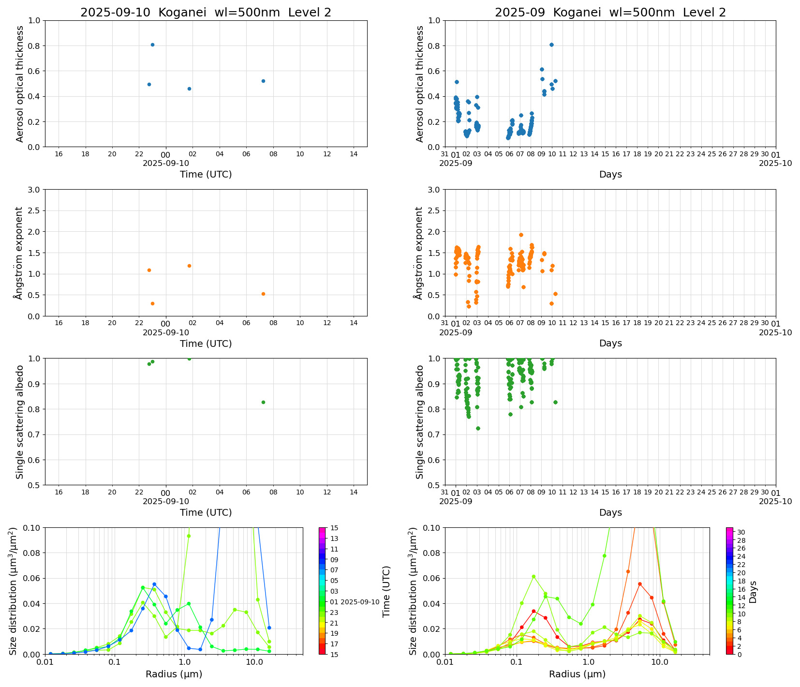Click the '2025-09-10' date label under the daily AOT plot
This screenshot has width=800, height=687.
(166, 164)
